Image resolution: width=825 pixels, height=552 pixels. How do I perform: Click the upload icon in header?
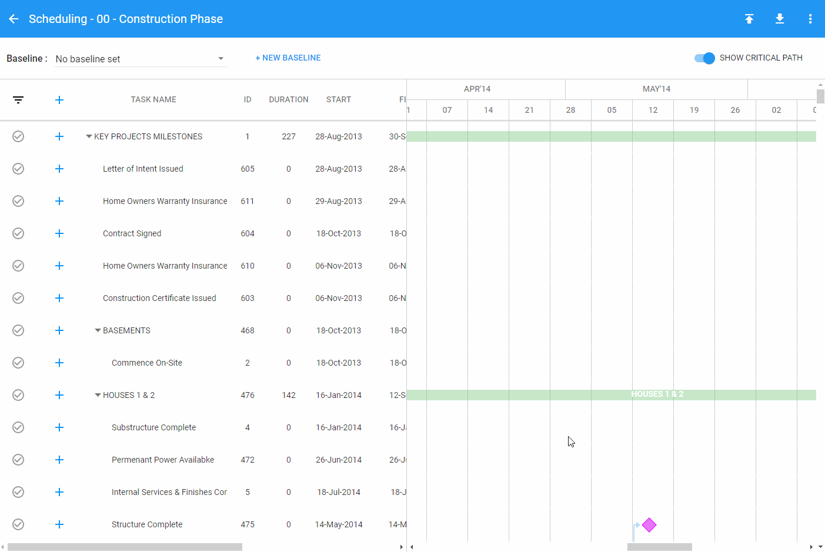click(749, 19)
